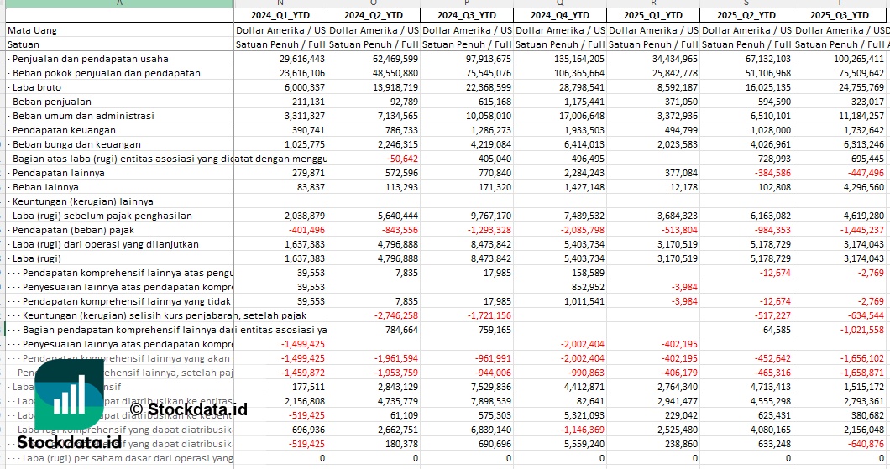Click cell value 6,000,337
The image size is (890, 469).
305,87
